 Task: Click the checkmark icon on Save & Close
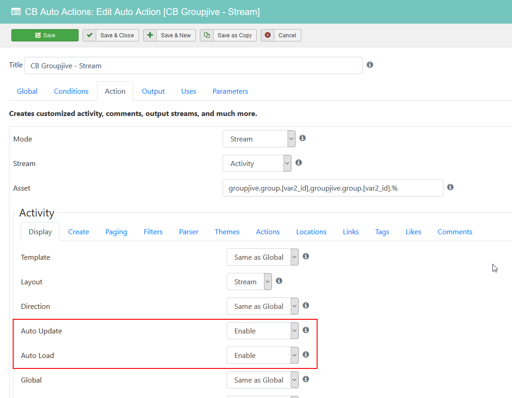[89, 35]
